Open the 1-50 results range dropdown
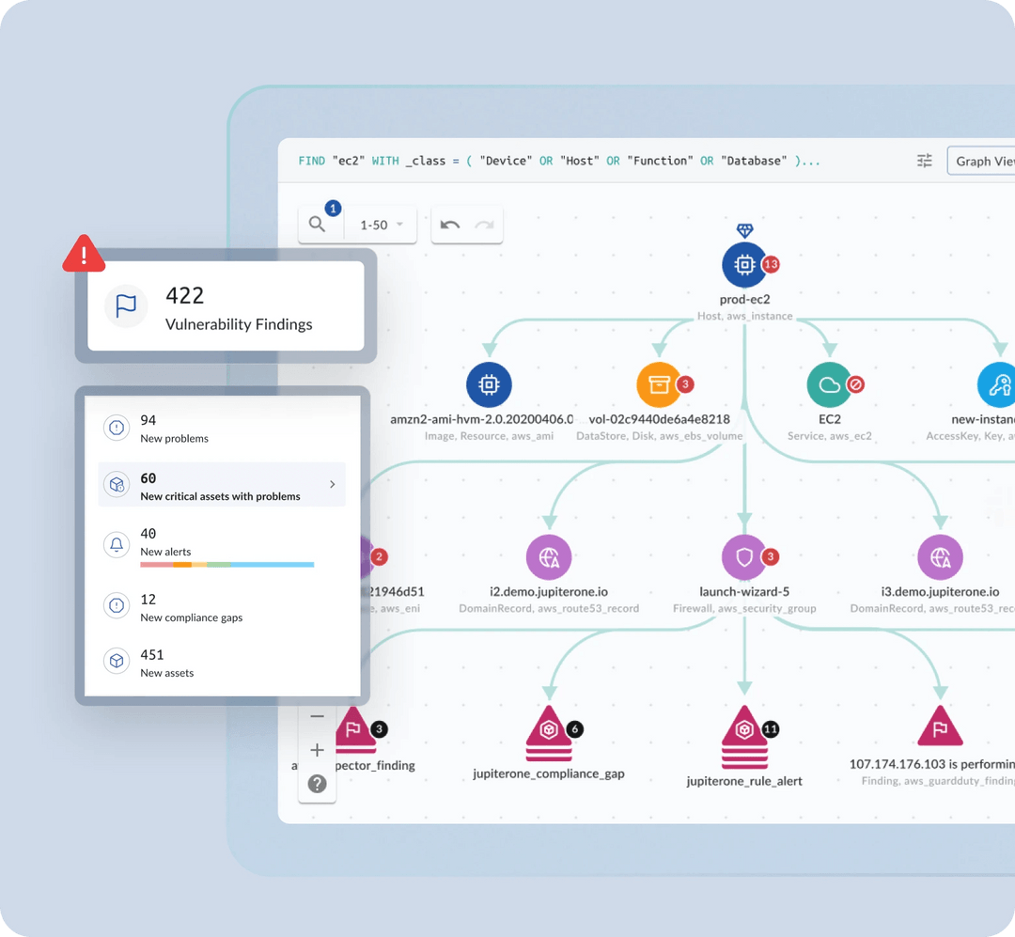1015x937 pixels. 379,225
